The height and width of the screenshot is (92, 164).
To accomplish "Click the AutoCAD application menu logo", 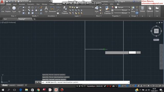I will click(x=2, y=2).
